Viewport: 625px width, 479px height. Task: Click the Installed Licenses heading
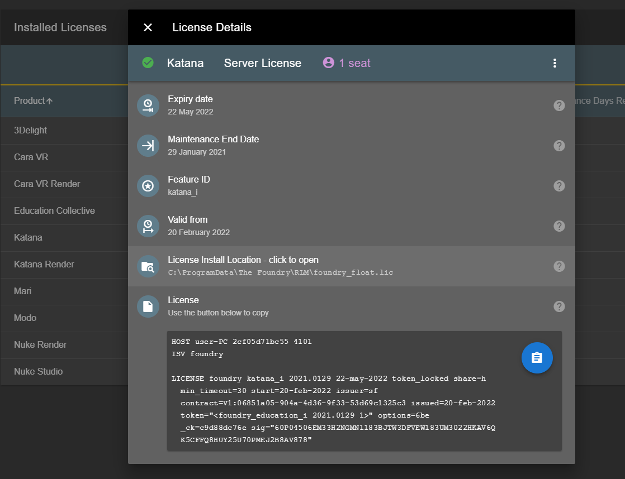(60, 27)
